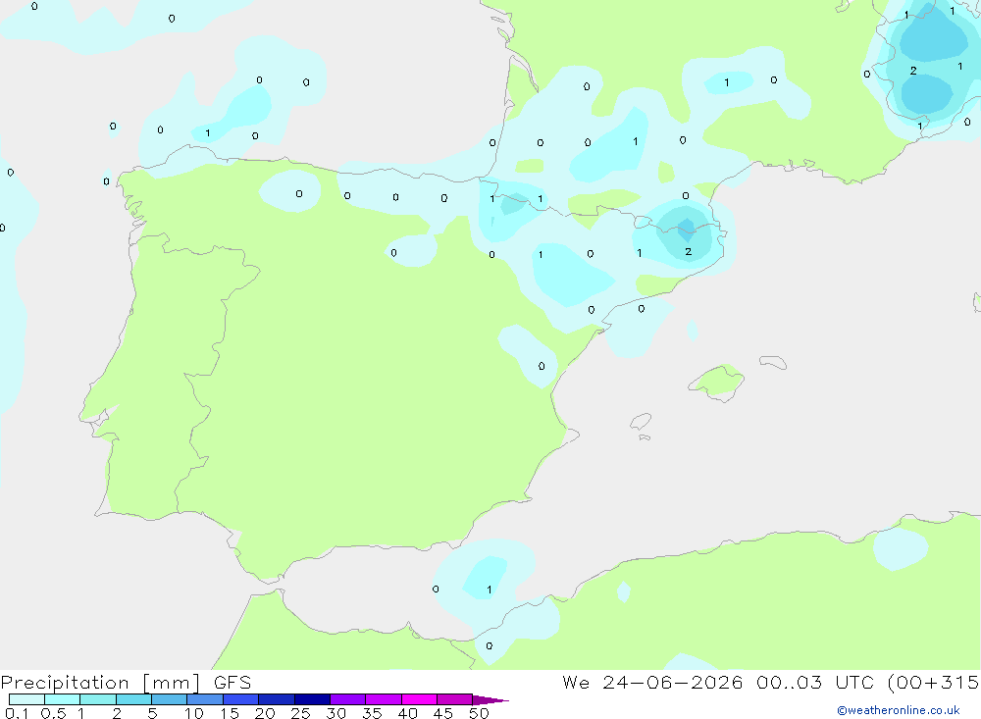Click the legend label '30'

336,713
